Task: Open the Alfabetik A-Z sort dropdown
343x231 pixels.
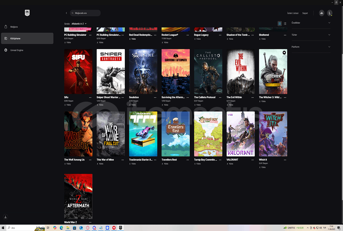Action: 79,23
